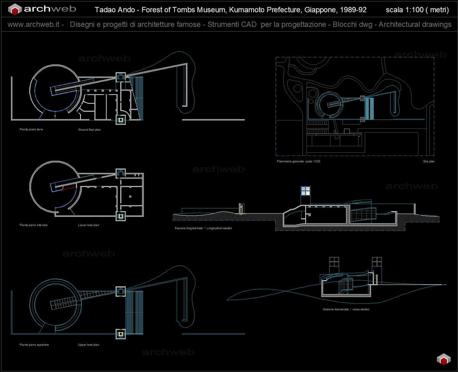
Task: Pick the longitudinal section drawing
Action: [x=306, y=209]
